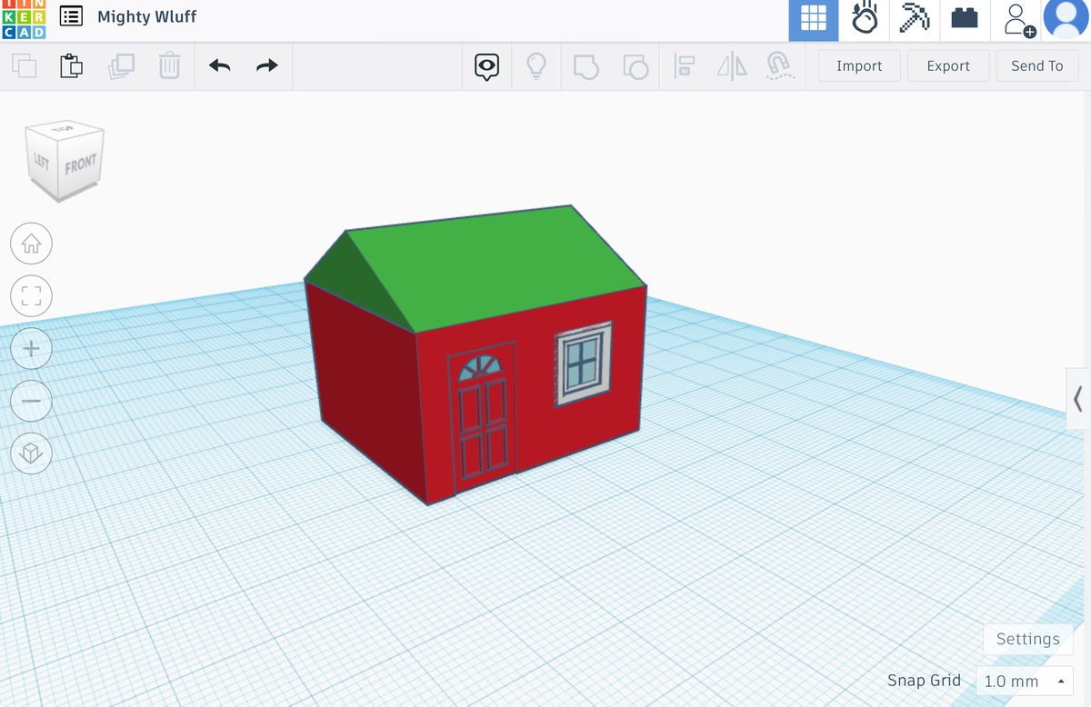The image size is (1091, 707).
Task: Reset to Home view
Action: (31, 244)
